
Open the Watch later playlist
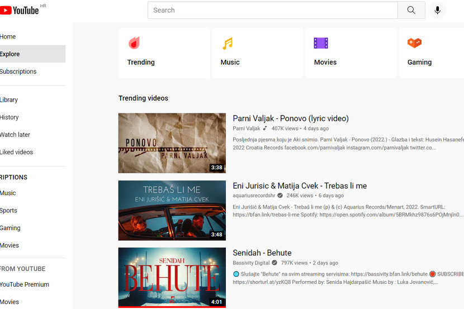click(15, 135)
